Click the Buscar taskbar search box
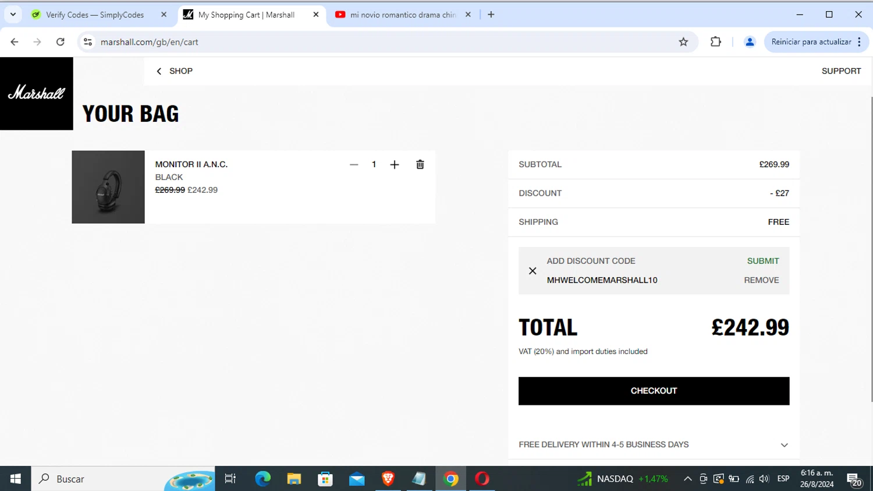873x491 pixels. pyautogui.click(x=123, y=479)
